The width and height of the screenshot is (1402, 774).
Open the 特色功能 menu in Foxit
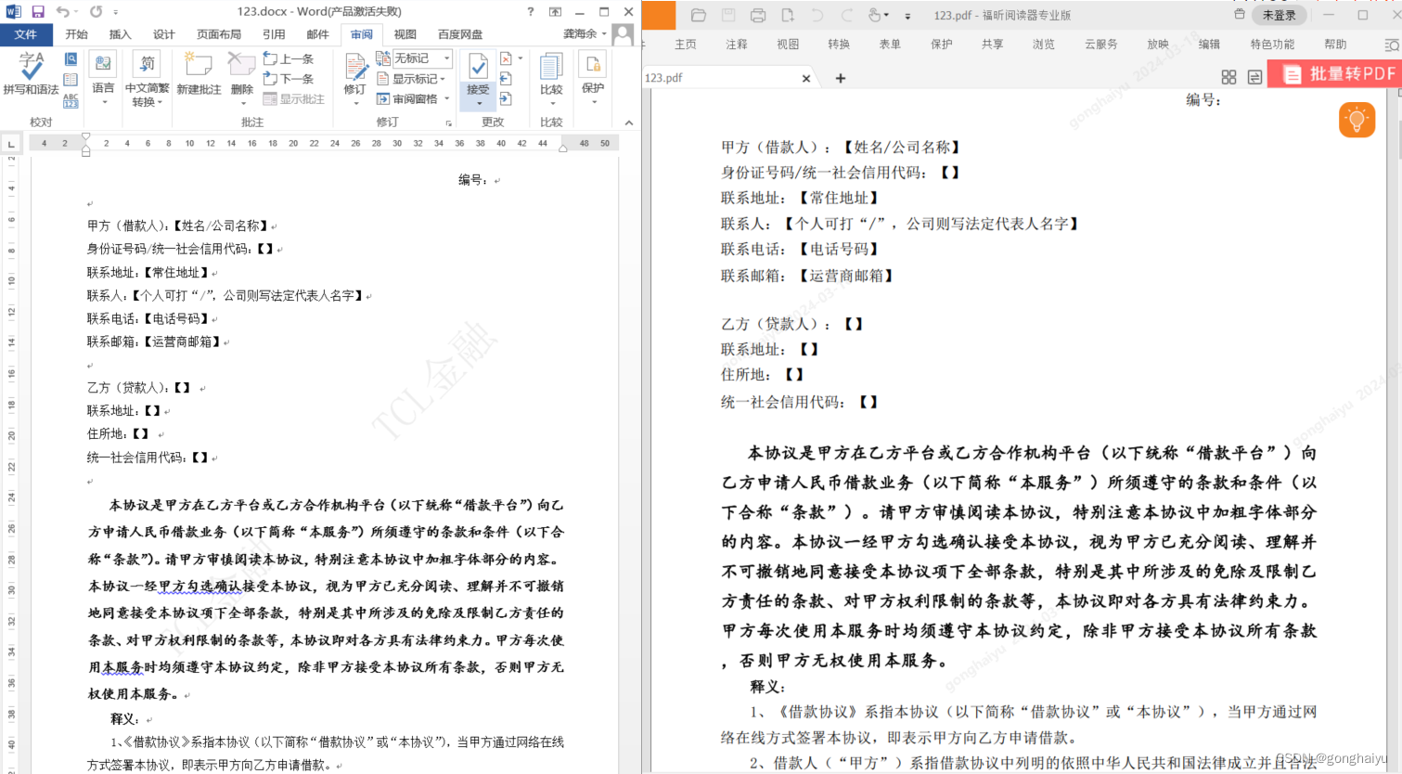(x=1272, y=45)
